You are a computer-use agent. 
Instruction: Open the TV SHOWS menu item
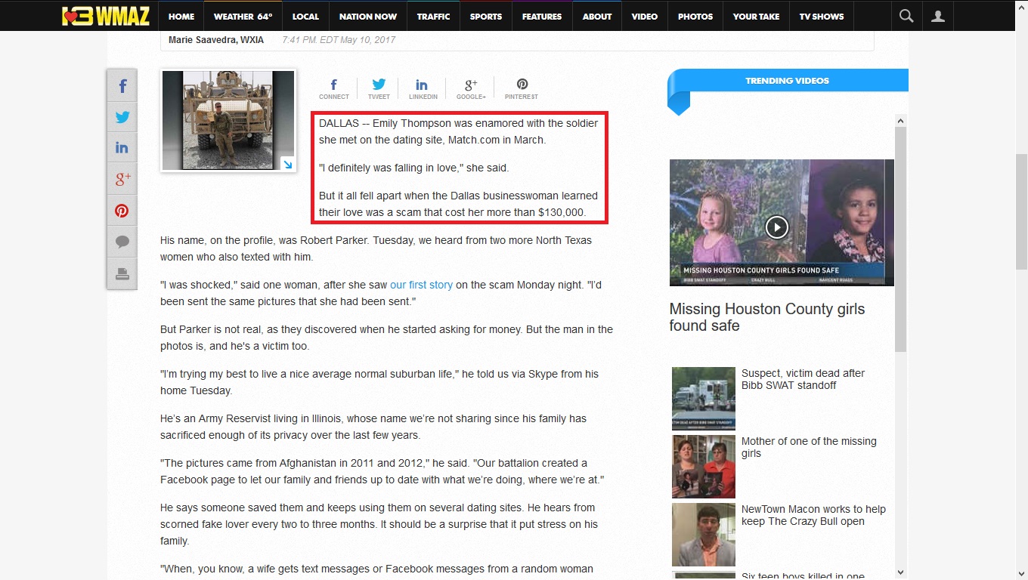click(x=822, y=16)
